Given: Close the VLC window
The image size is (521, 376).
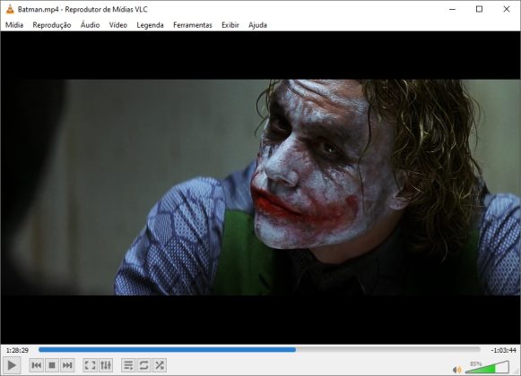Looking at the screenshot, I should coord(507,9).
